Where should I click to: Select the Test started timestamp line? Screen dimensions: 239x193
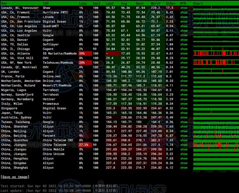point(59,186)
